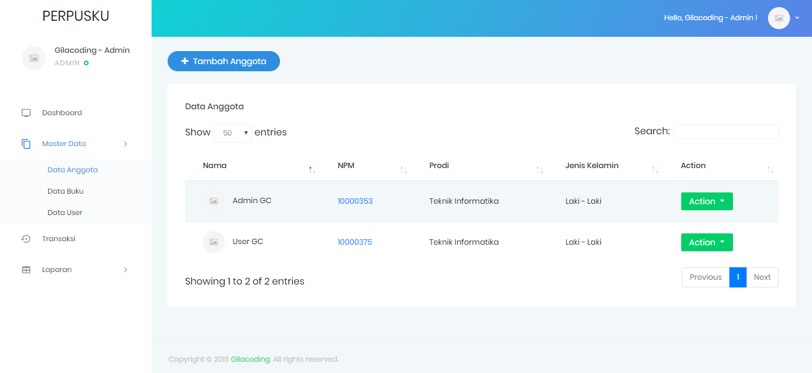Open the top-right profile avatar image
The width and height of the screenshot is (812, 373).
(779, 18)
